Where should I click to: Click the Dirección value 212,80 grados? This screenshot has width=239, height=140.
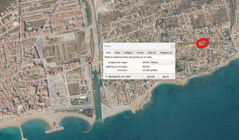(x=150, y=70)
